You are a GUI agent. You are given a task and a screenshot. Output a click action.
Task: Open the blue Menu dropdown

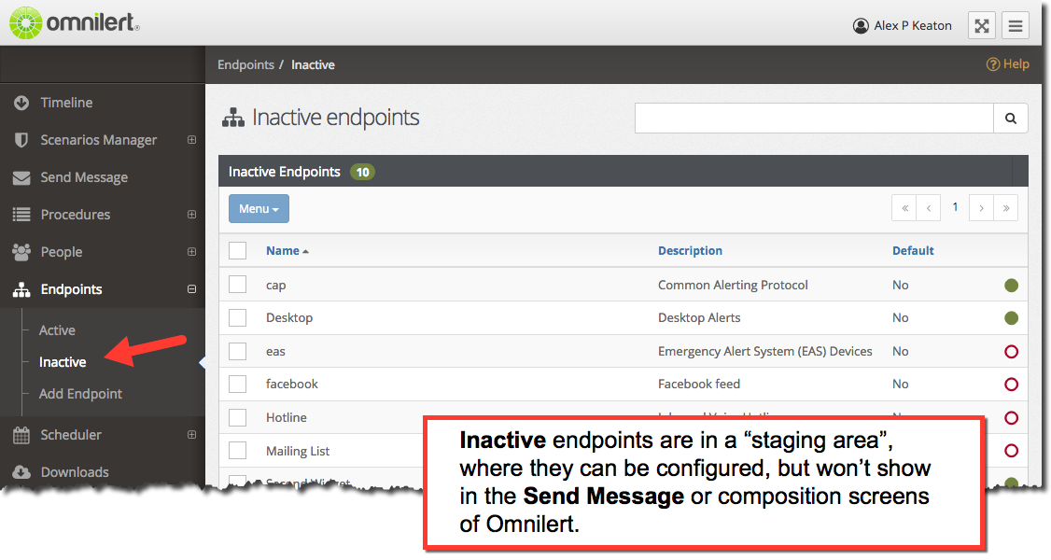259,209
